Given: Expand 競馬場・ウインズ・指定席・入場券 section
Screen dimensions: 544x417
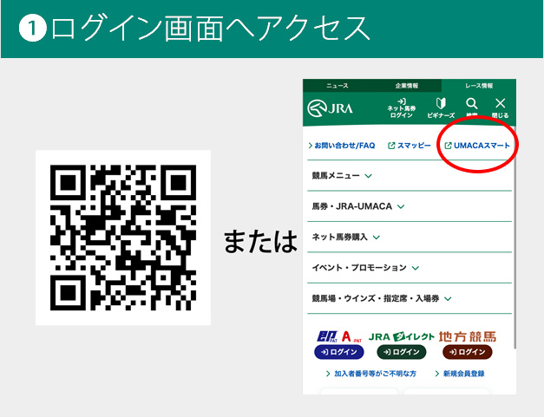Looking at the screenshot, I should pyautogui.click(x=382, y=298).
